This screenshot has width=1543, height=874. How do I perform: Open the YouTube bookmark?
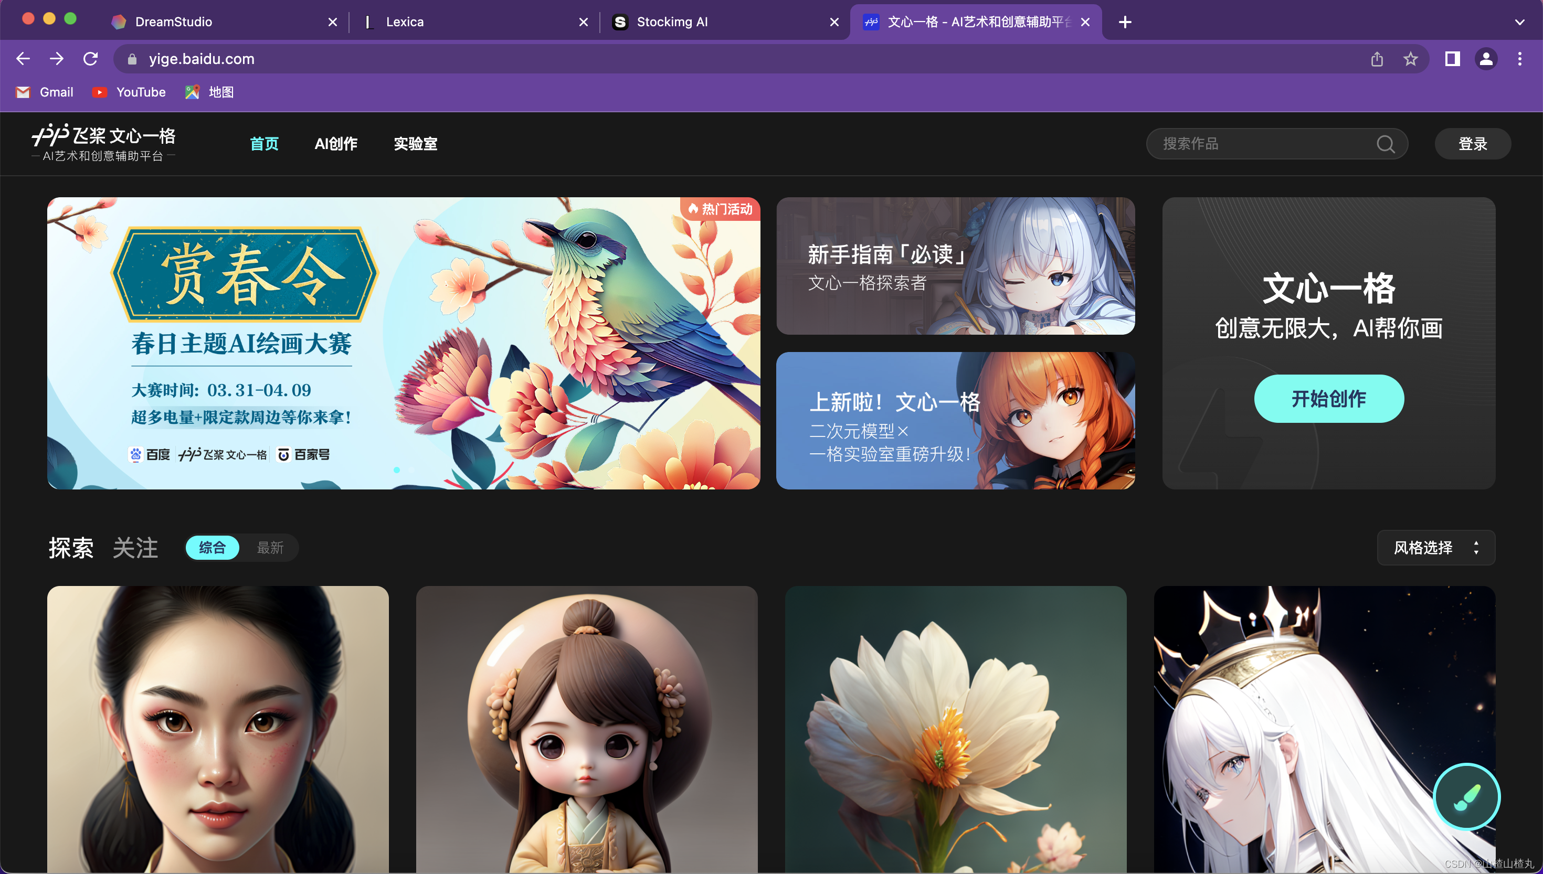[x=129, y=92]
